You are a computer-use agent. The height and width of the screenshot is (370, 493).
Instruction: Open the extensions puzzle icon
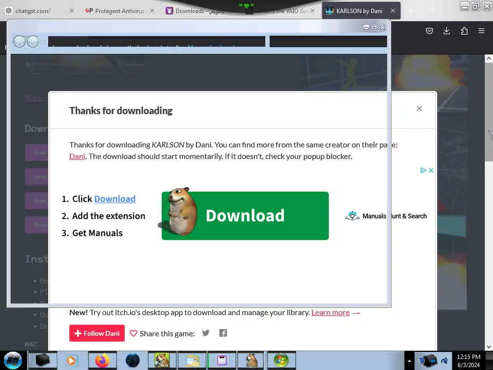point(464,31)
